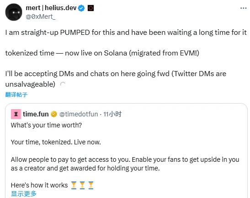Open the 'mert | helius.dev' display name
The width and height of the screenshot is (250, 198).
(51, 8)
